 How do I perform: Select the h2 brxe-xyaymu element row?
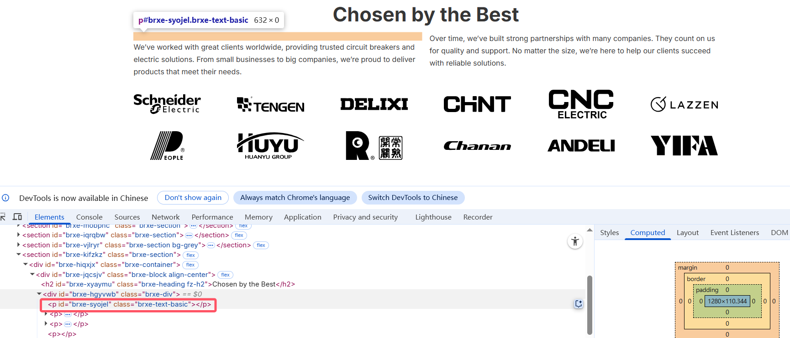[168, 284]
